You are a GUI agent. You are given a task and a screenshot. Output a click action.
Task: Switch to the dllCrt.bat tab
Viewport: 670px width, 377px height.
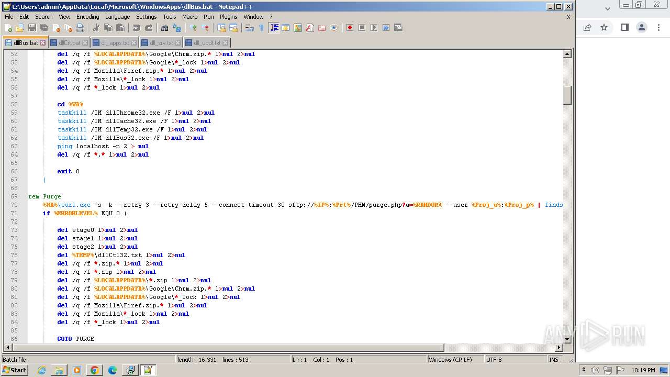click(x=70, y=43)
